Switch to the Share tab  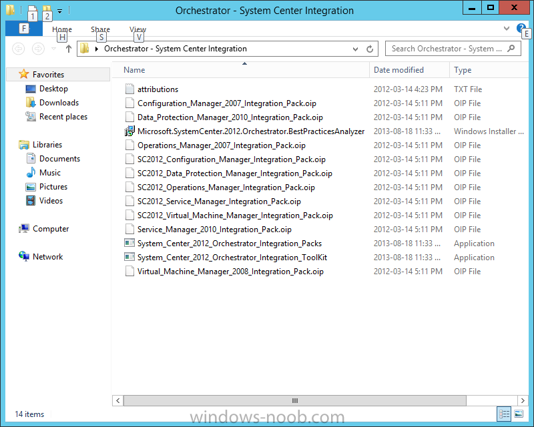[x=101, y=29]
